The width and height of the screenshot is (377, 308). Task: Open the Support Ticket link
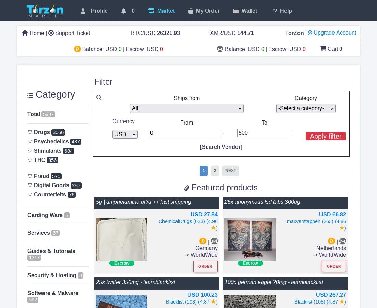click(x=73, y=33)
